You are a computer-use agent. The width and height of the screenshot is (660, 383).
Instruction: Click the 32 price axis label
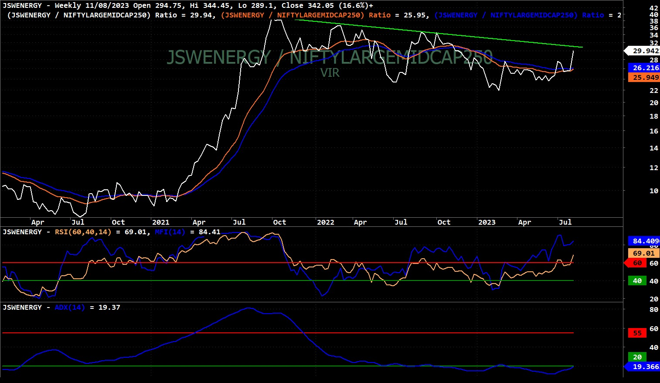654,43
